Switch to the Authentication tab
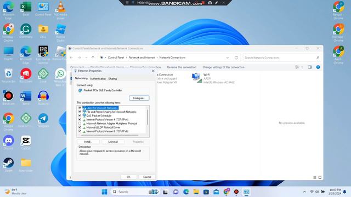The image size is (351, 197). (98, 79)
